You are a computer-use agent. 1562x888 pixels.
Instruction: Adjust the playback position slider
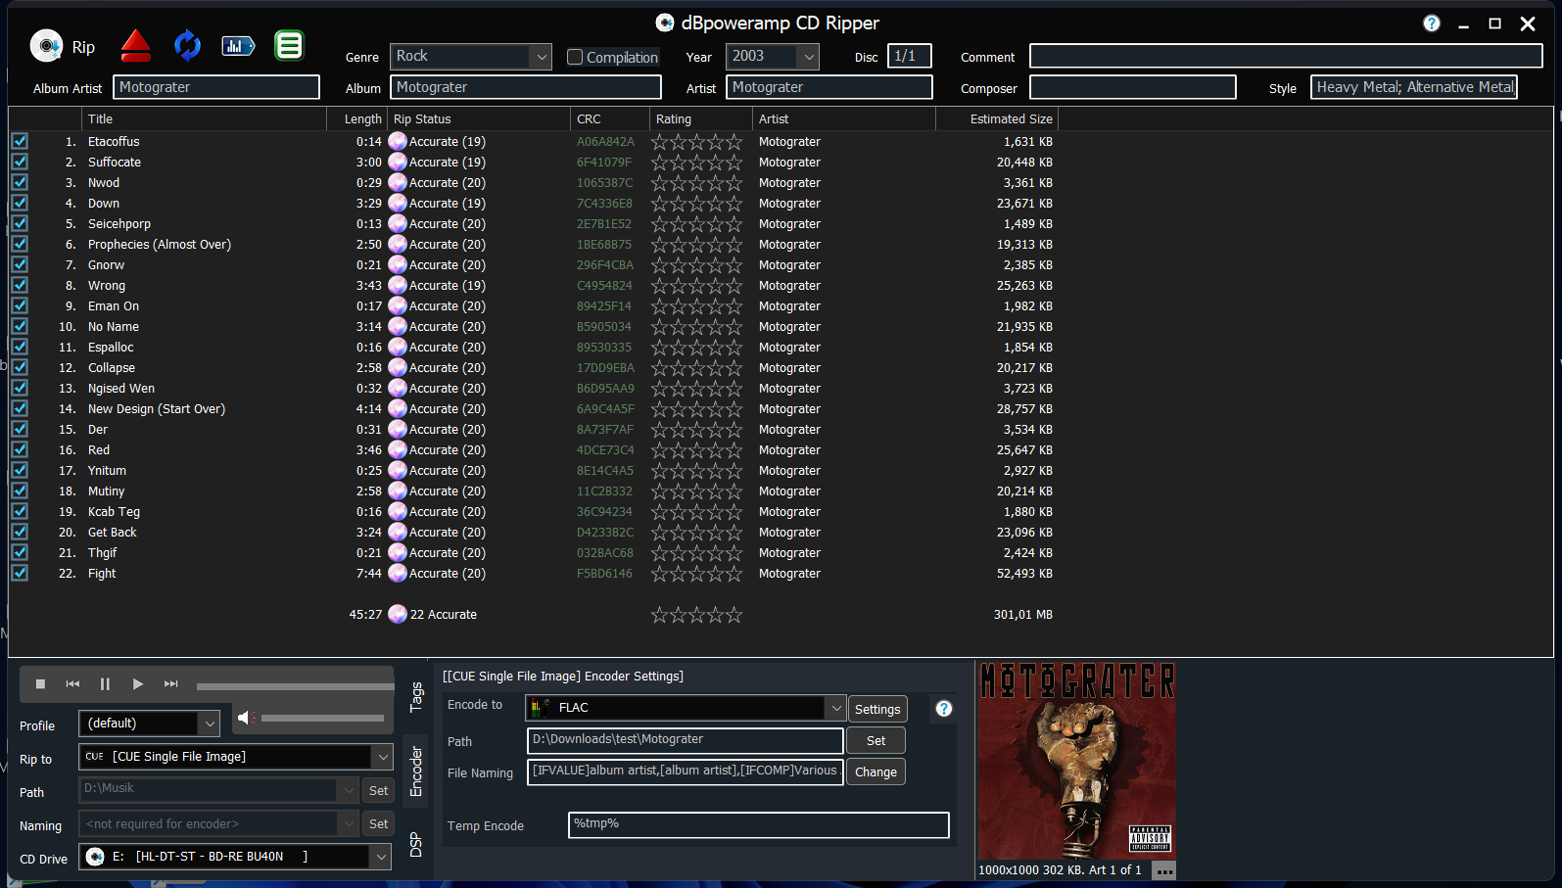tap(295, 686)
